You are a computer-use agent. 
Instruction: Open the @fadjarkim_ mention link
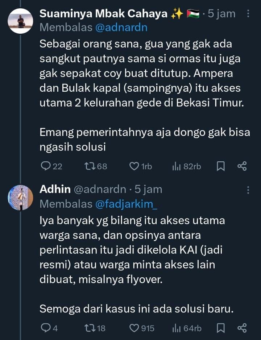tap(127, 204)
